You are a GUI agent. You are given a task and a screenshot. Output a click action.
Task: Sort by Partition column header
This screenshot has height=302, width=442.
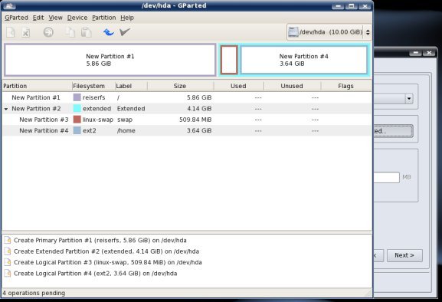[37, 86]
